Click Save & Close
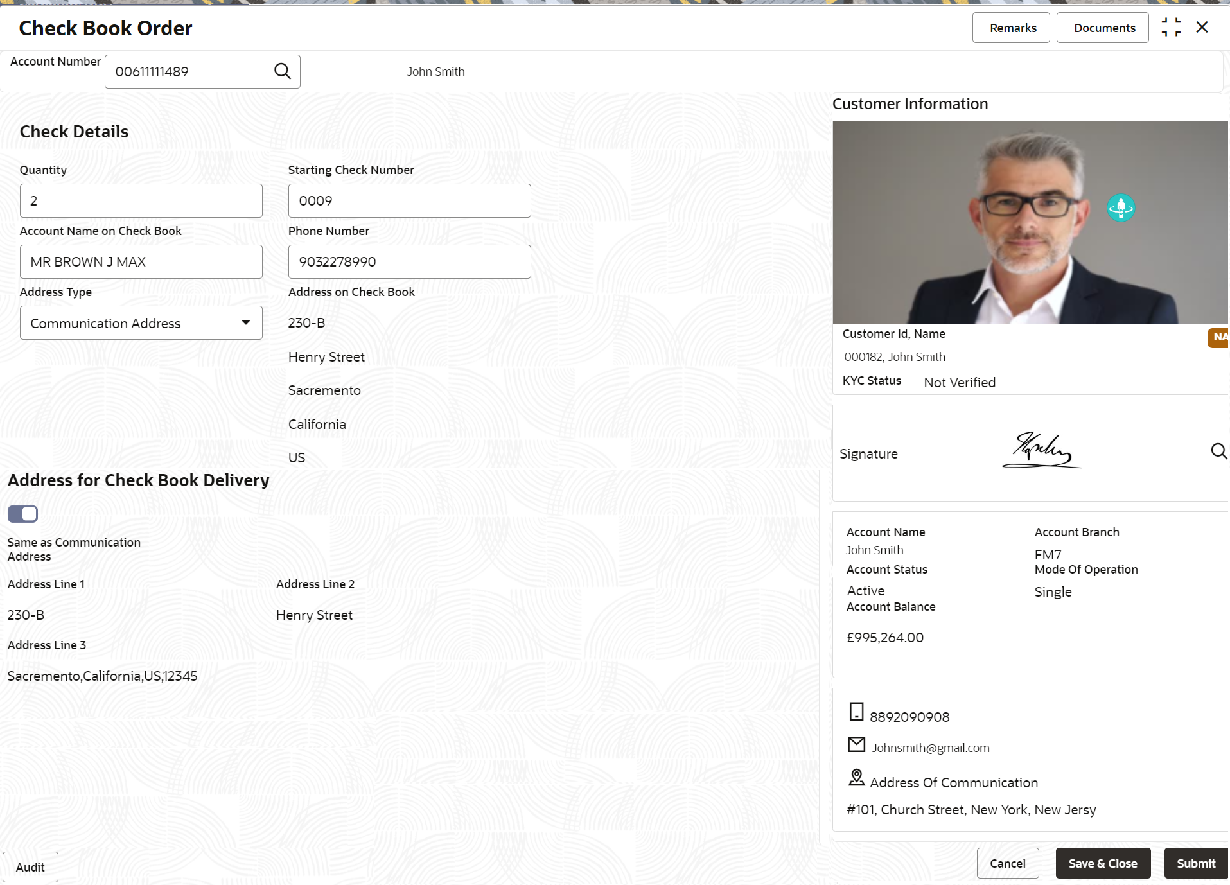The image size is (1230, 885). [1103, 863]
